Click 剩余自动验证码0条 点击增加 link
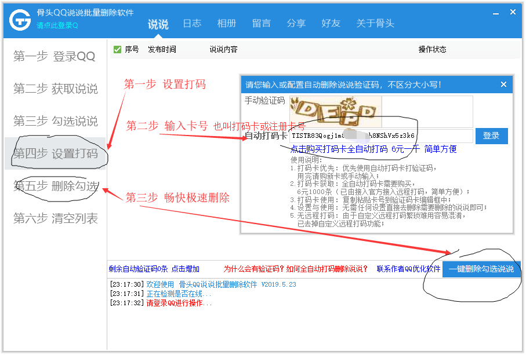 click(x=154, y=269)
